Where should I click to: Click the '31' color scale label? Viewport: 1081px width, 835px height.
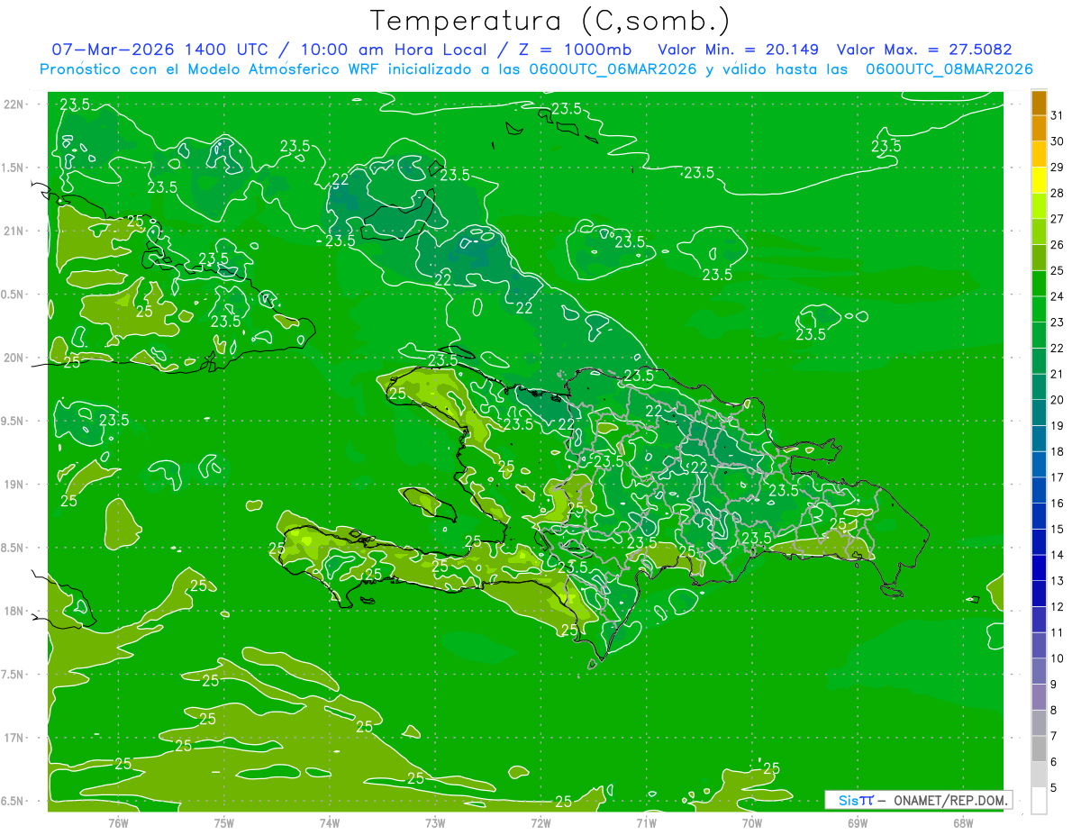pos(1058,115)
